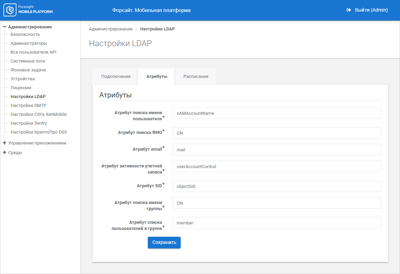Viewport: 400px width, 274px height.
Task: Collapse the Администрирование tree section
Action: [x=4, y=27]
